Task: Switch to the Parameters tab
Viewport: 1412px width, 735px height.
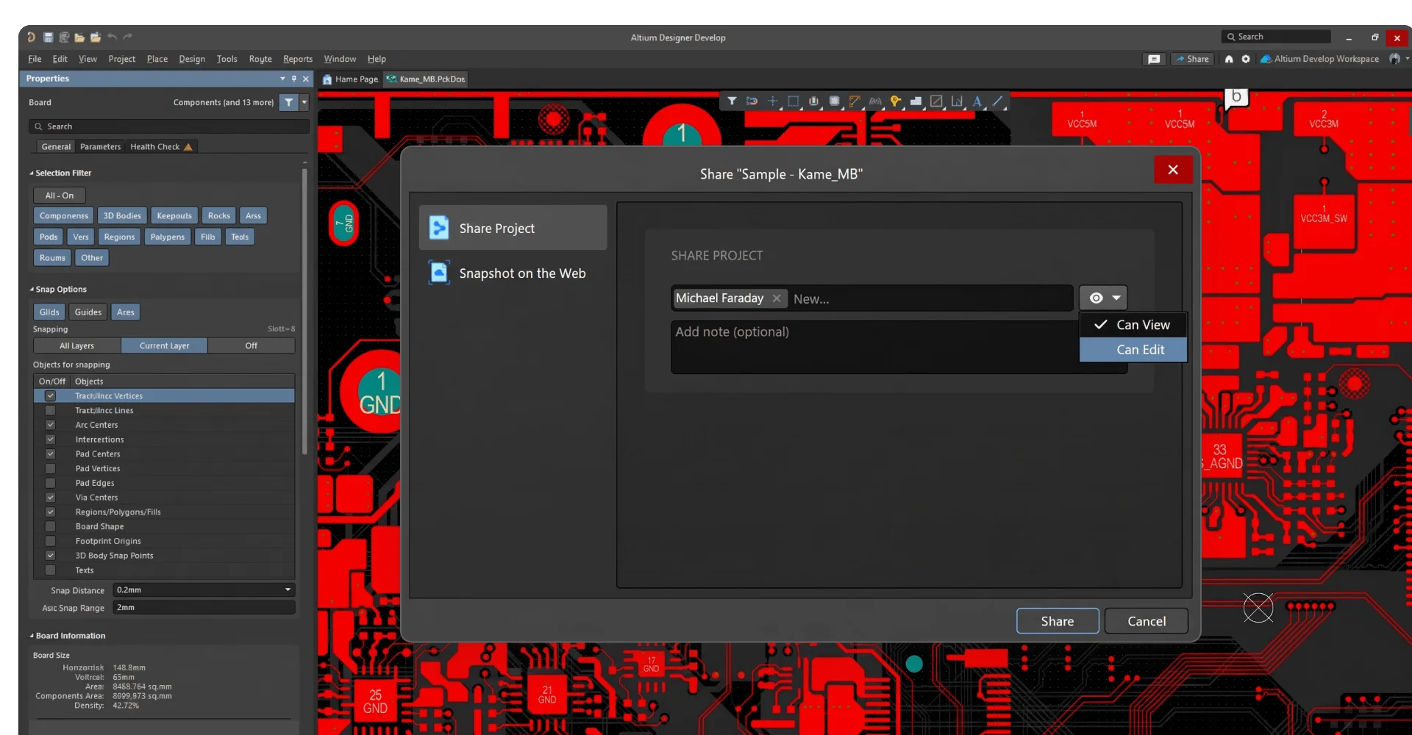Action: tap(100, 146)
